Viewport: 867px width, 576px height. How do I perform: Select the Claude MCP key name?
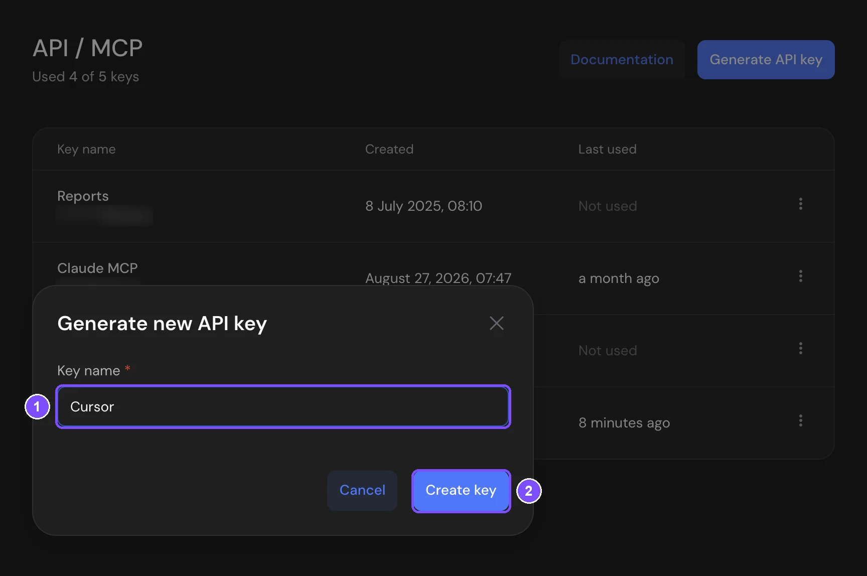97,268
